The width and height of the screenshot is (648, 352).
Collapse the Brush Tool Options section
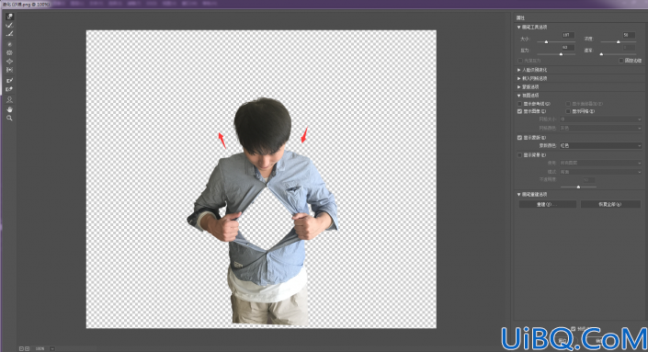519,28
